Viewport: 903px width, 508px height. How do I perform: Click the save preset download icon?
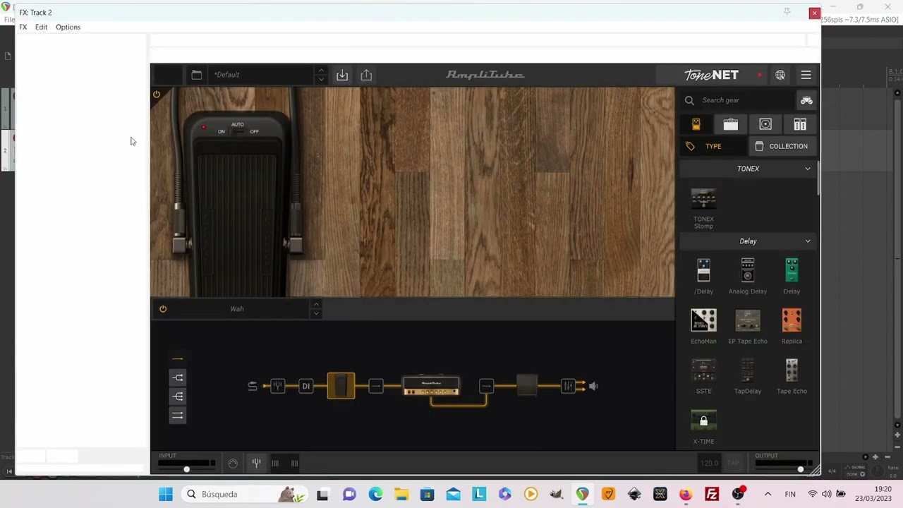pos(342,75)
